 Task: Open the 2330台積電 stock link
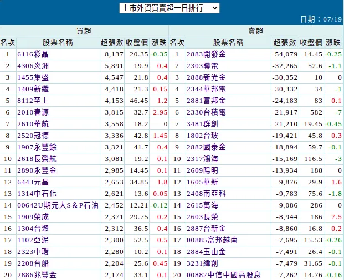206,112
